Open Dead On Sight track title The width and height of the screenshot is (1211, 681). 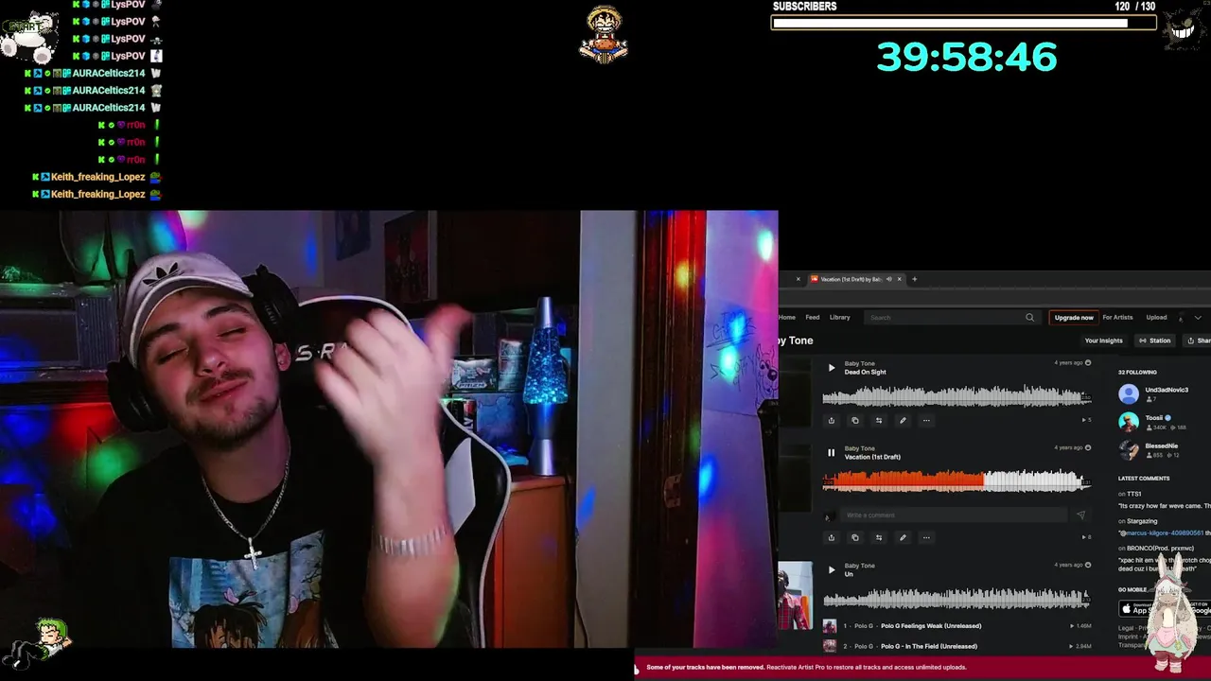point(866,372)
